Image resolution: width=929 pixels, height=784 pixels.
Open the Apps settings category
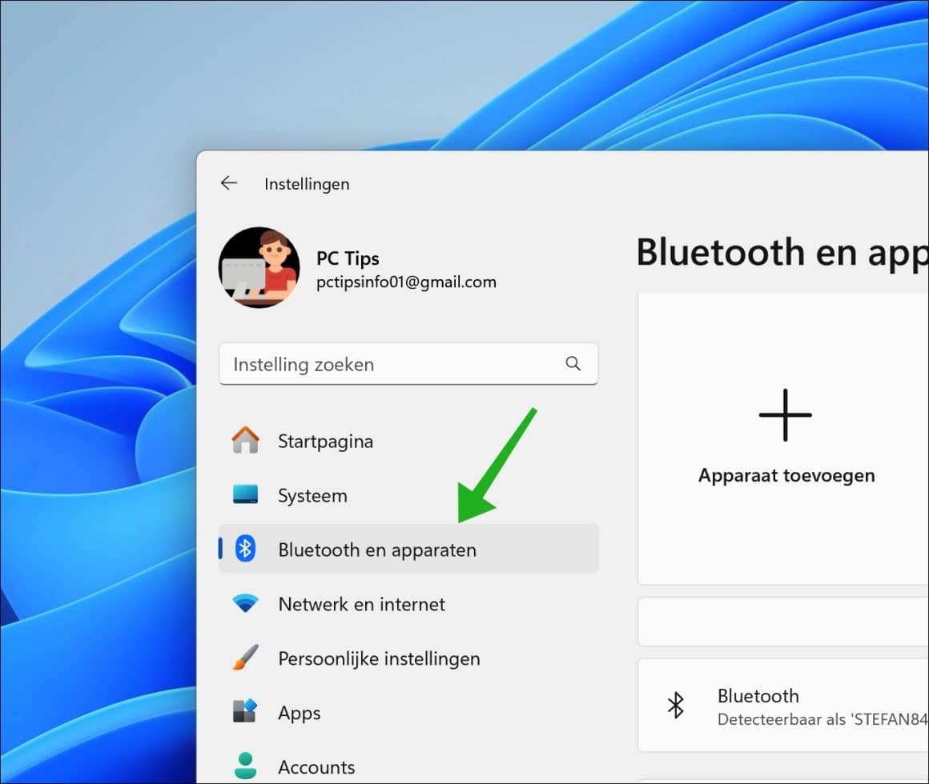pyautogui.click(x=408, y=713)
